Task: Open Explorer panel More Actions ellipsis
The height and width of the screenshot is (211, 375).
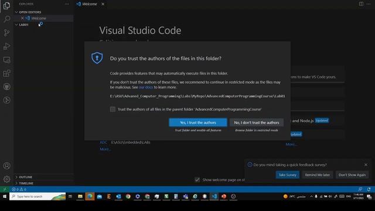Action: 67,4
